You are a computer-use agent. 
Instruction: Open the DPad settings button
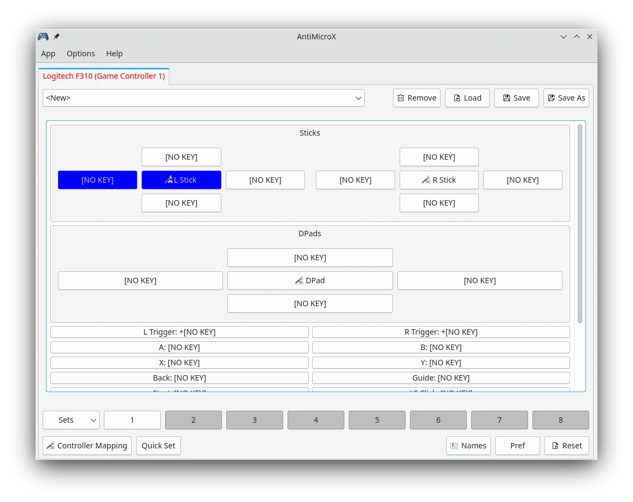[310, 281]
